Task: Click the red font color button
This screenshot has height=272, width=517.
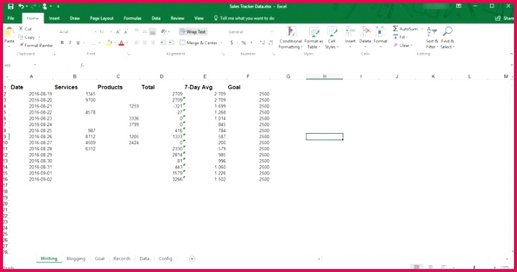Action: (x=121, y=43)
